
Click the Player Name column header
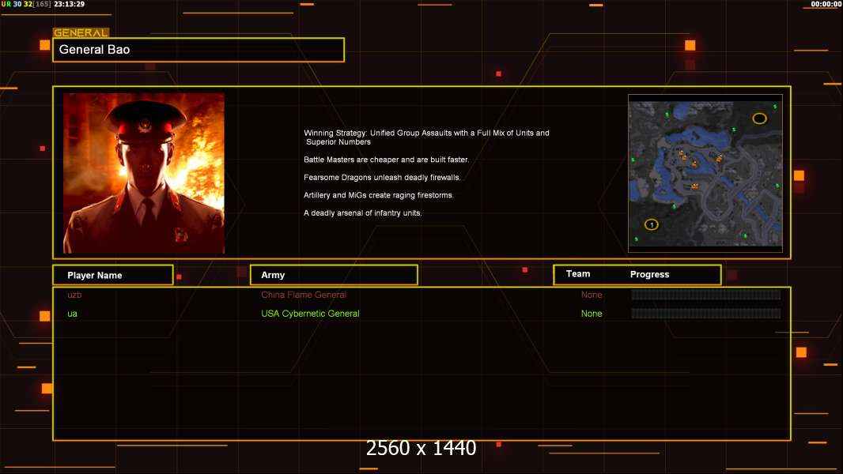pos(113,275)
